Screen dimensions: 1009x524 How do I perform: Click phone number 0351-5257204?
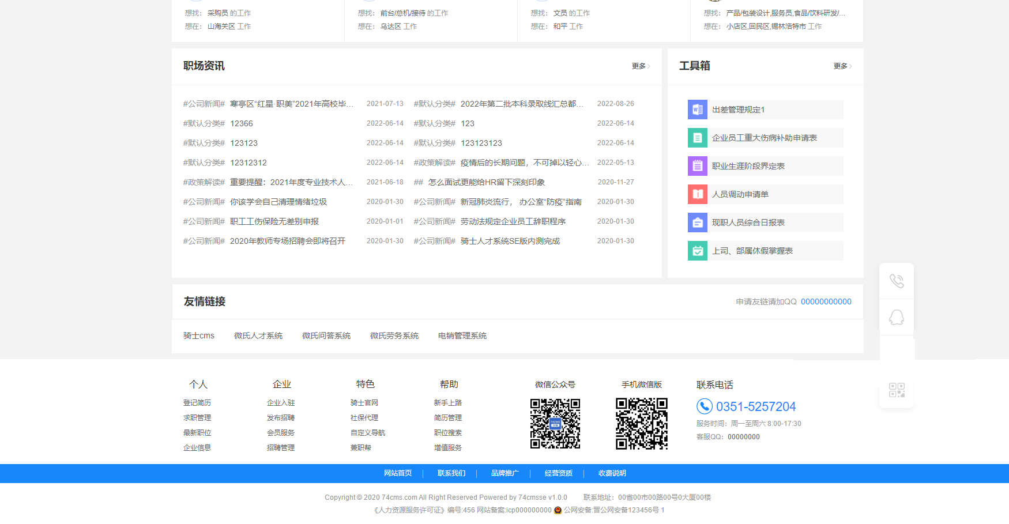pyautogui.click(x=756, y=406)
